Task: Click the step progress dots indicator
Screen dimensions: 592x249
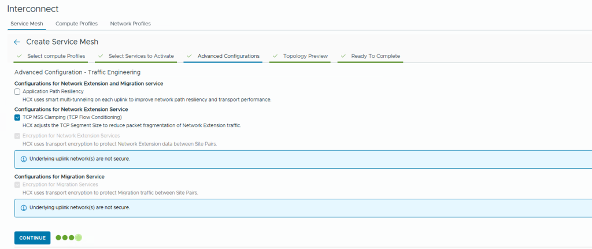Action: pyautogui.click(x=69, y=237)
